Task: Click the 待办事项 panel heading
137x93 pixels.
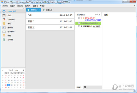Action: (x=81, y=15)
